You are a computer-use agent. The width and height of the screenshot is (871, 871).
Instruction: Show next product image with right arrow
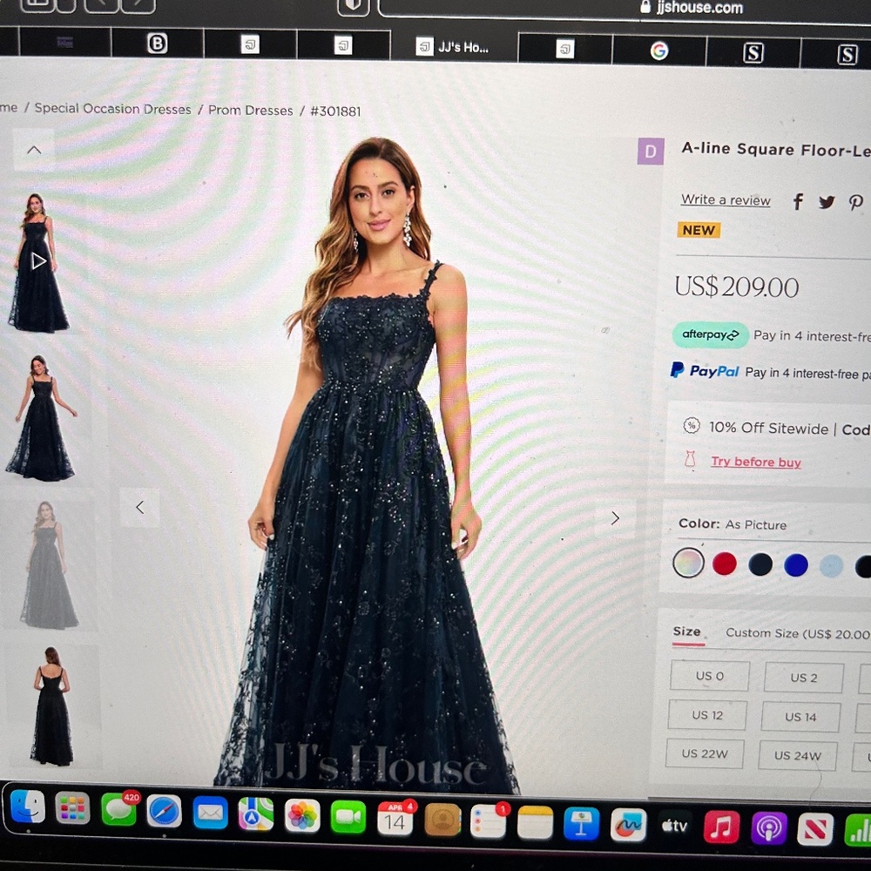click(x=615, y=517)
